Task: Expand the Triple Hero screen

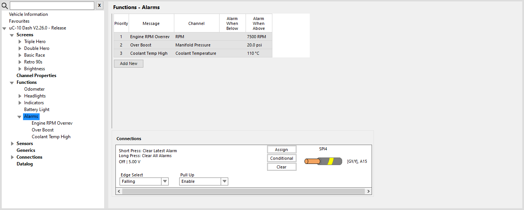Action: tap(20, 42)
